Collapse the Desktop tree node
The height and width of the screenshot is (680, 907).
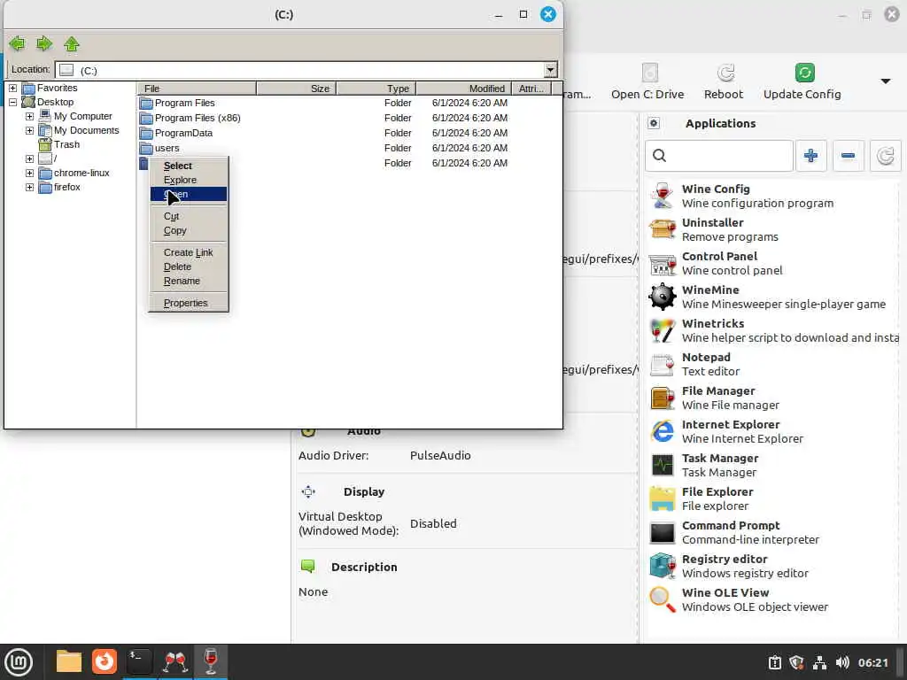click(12, 102)
